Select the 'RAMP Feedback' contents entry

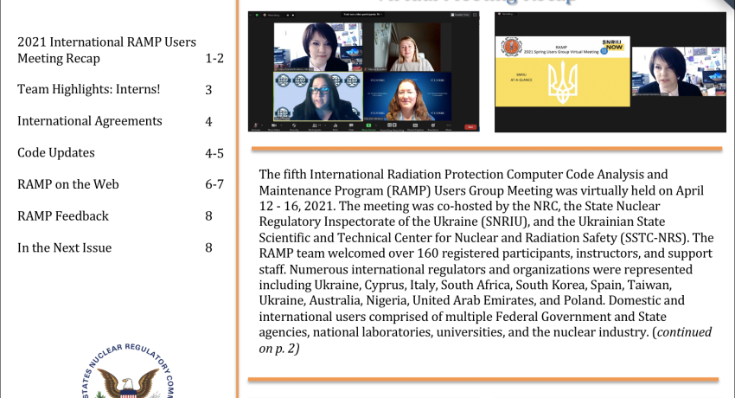(63, 216)
